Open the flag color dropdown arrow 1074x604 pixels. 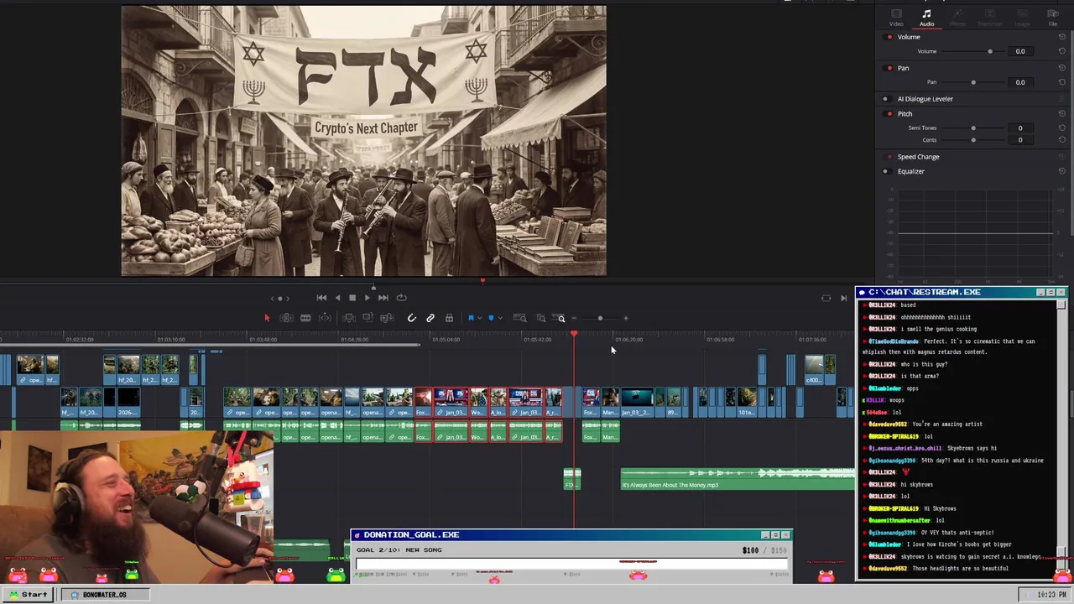coord(479,318)
